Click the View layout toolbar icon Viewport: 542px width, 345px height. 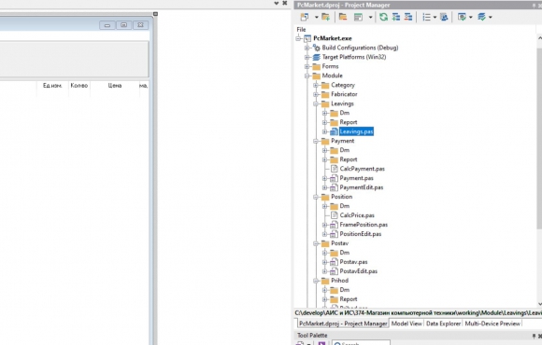[x=359, y=17]
